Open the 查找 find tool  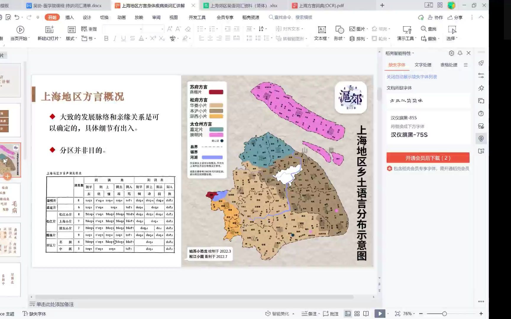(427, 29)
